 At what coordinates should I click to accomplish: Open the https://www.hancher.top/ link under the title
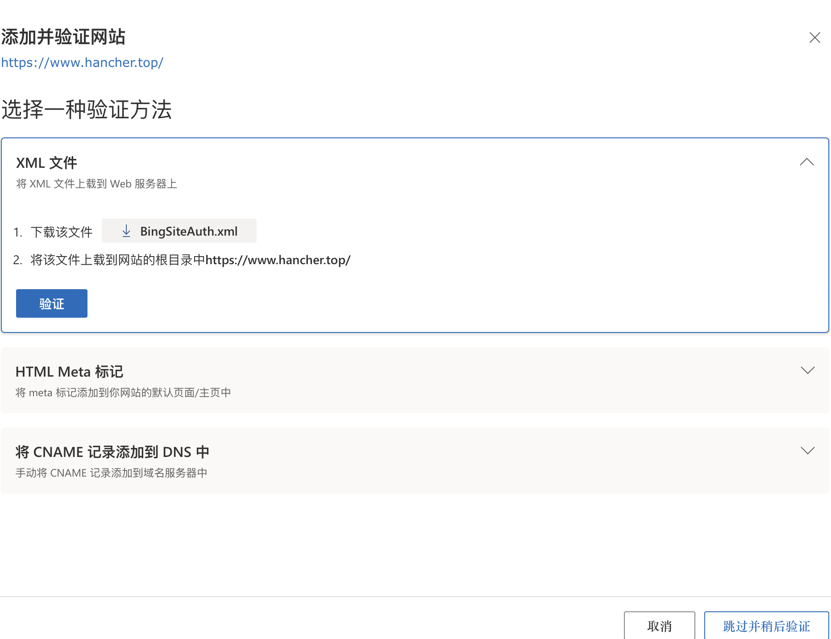coord(82,62)
